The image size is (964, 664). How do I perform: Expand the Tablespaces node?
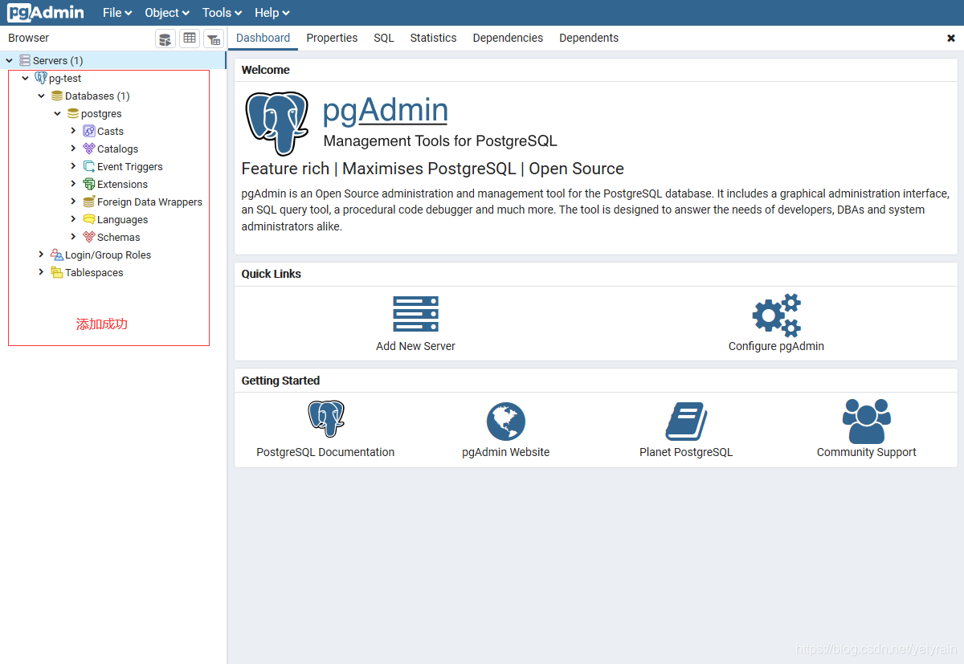(x=41, y=272)
